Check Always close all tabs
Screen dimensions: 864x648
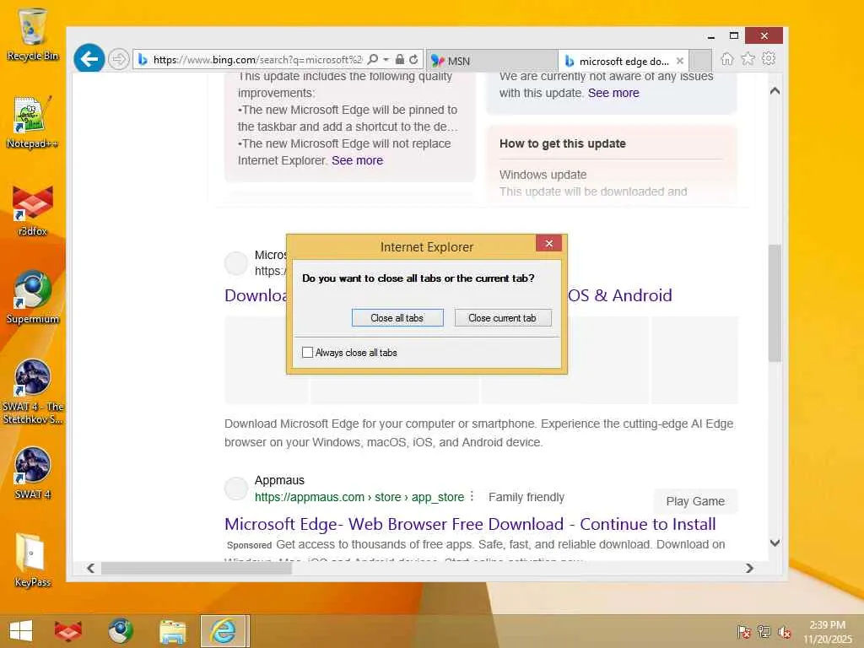click(307, 353)
